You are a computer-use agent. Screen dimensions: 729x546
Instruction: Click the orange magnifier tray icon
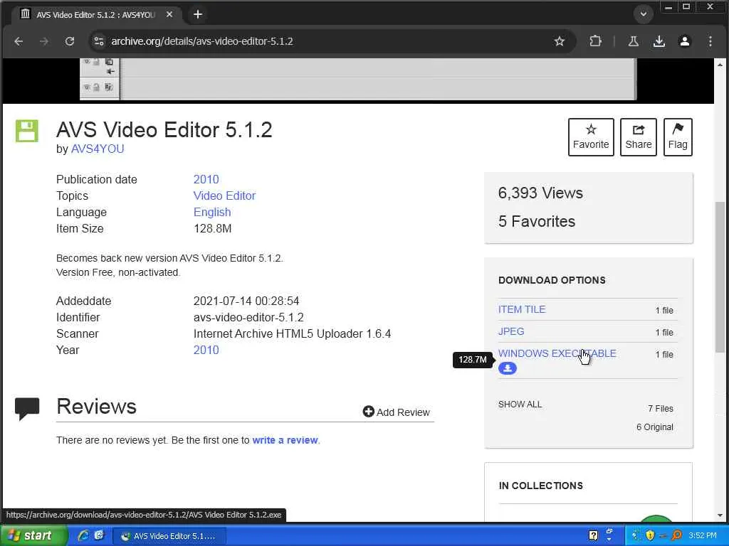point(676,535)
